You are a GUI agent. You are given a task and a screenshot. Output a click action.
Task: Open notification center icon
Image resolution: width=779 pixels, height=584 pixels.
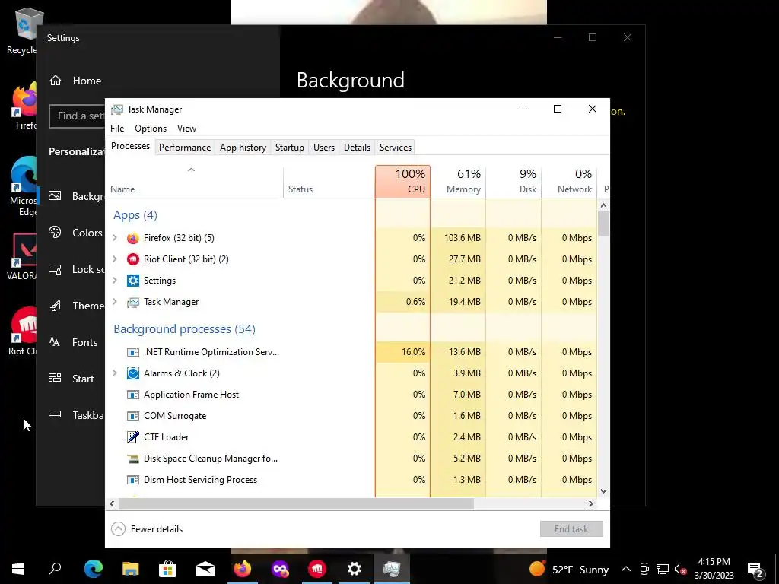(x=755, y=569)
